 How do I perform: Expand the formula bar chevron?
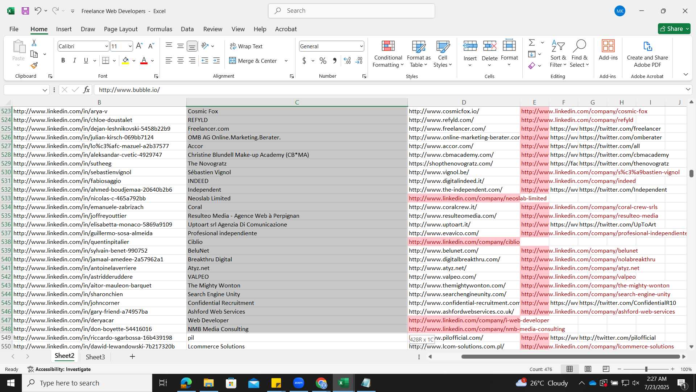(x=688, y=90)
